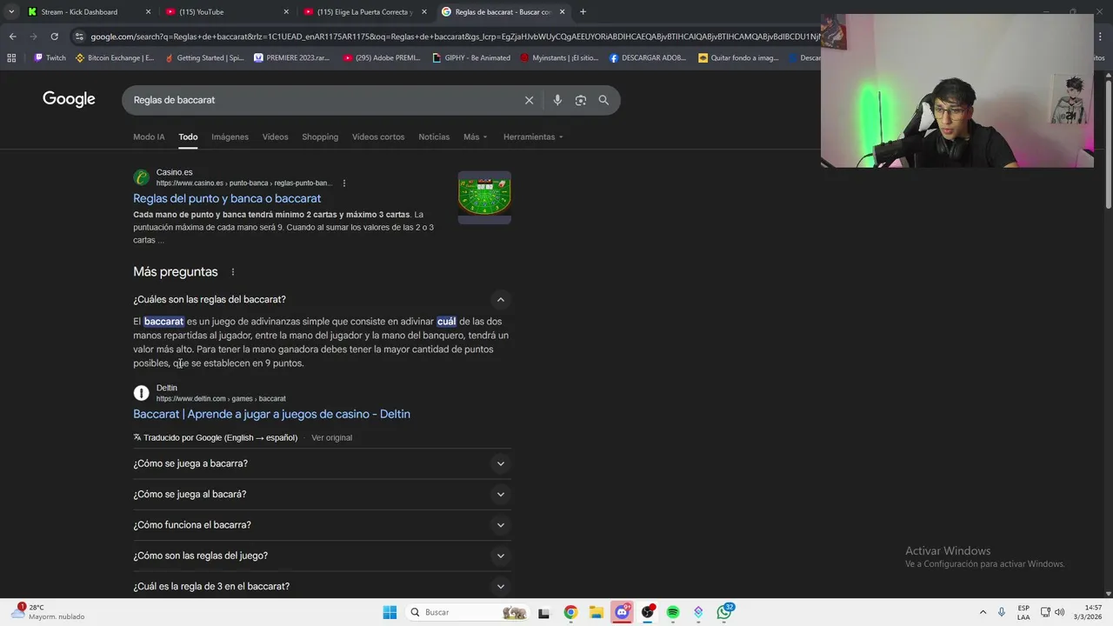
Task: Select the Shopping search tab
Action: point(320,137)
